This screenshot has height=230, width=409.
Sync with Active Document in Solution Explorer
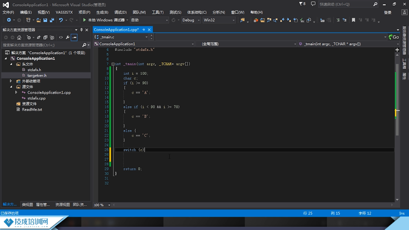coord(39,37)
